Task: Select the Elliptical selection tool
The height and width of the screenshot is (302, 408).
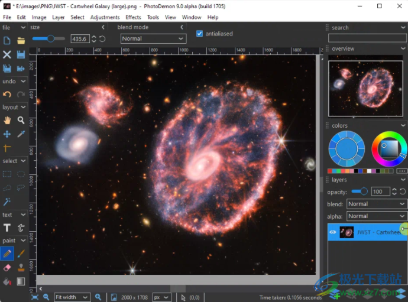Action: point(21,174)
